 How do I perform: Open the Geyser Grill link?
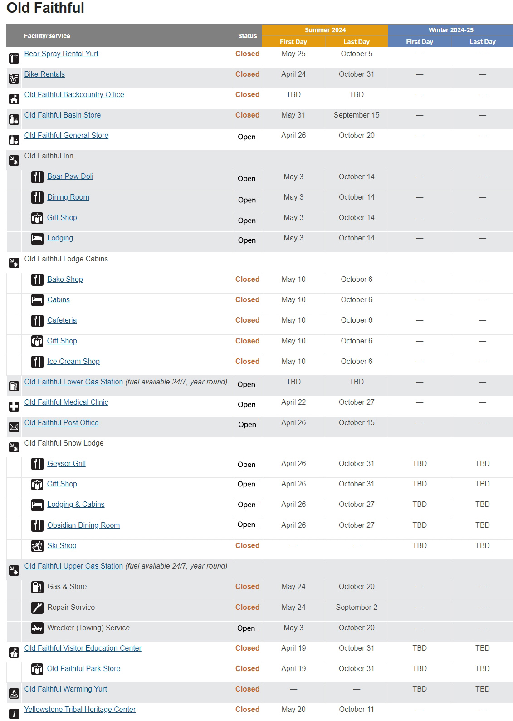pyautogui.click(x=66, y=463)
